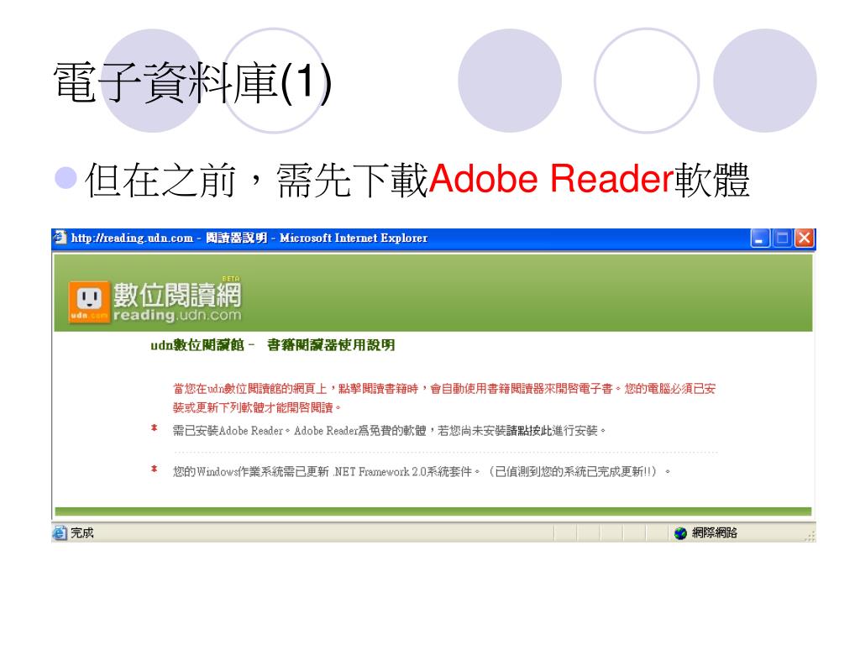The height and width of the screenshot is (645, 860).
Task: Click the udn.com orange logo icon
Action: pos(89,301)
